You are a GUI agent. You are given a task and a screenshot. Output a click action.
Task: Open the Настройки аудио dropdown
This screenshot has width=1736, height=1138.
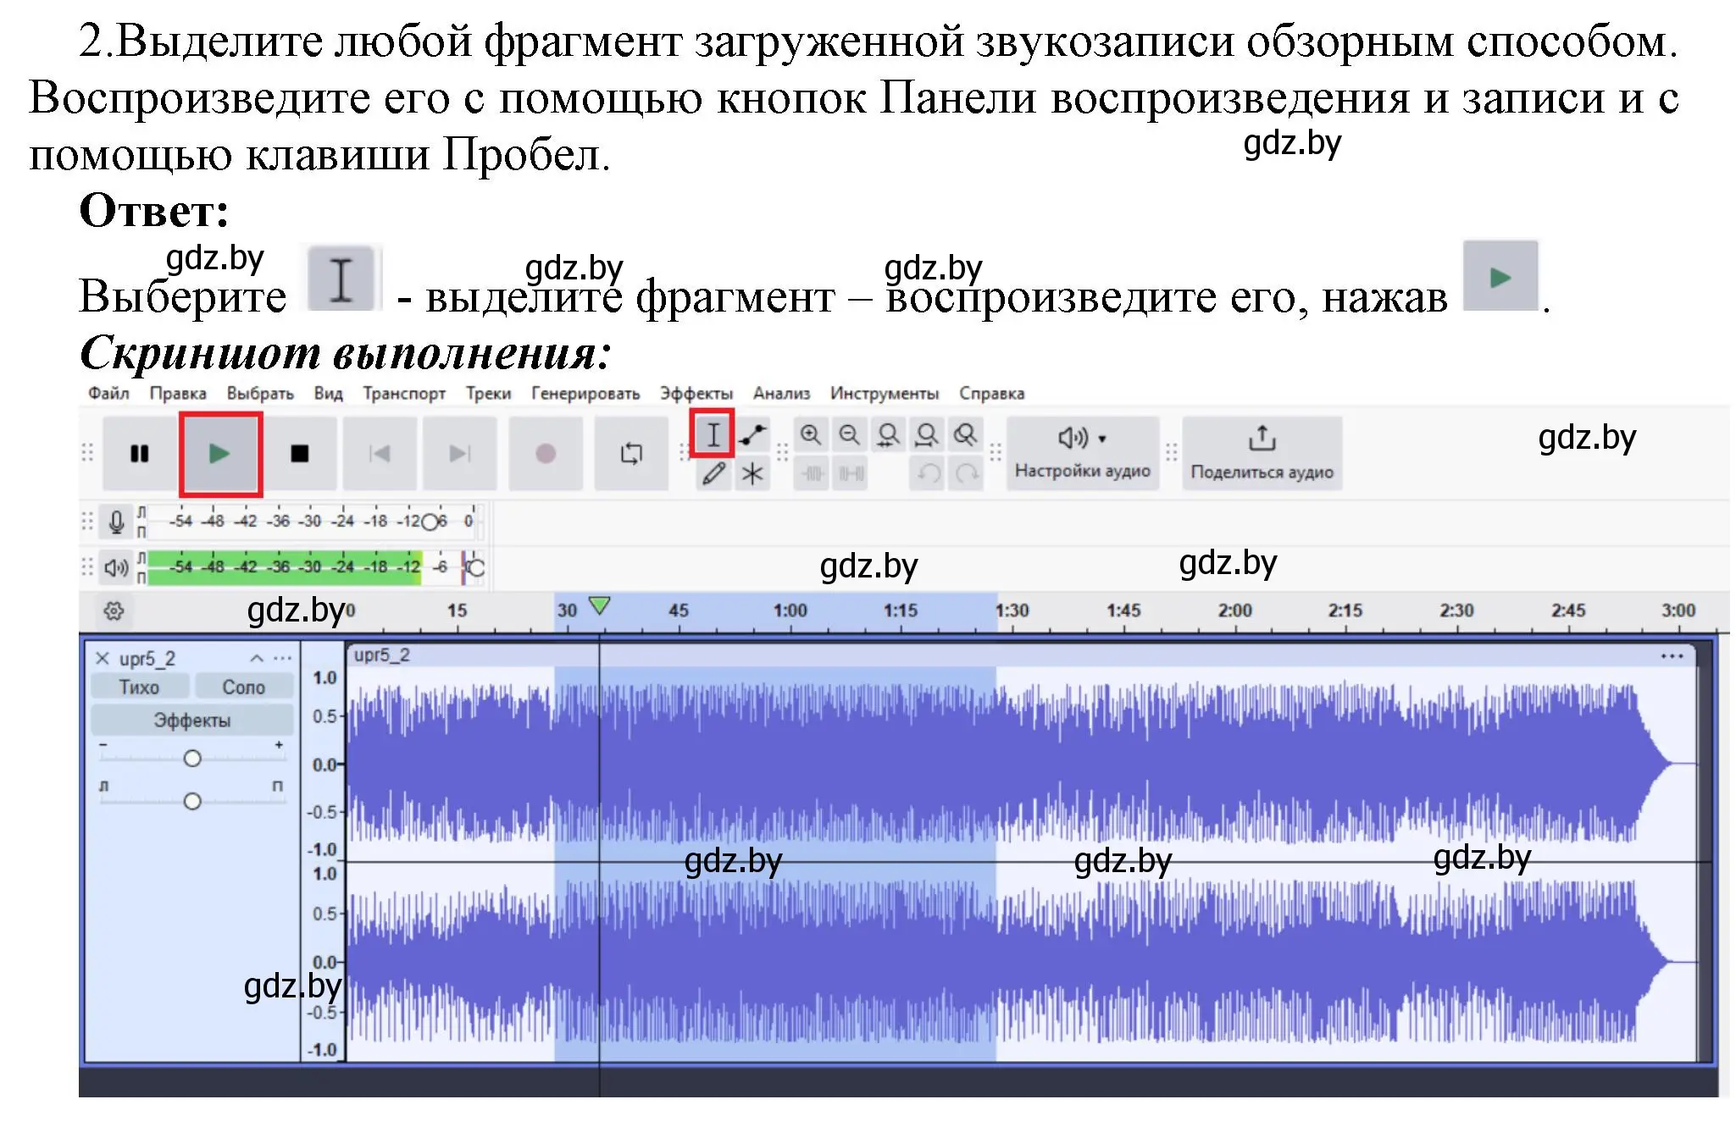click(1083, 453)
